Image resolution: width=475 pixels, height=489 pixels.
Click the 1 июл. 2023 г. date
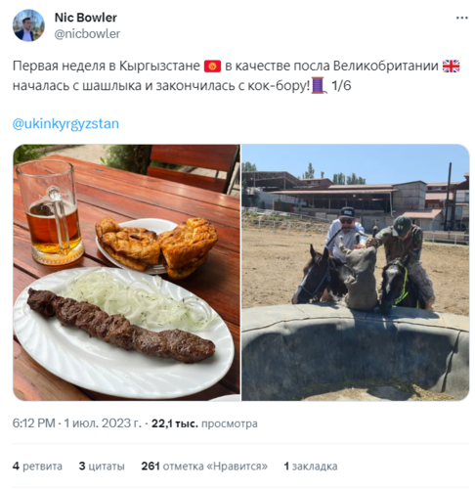[x=103, y=423]
